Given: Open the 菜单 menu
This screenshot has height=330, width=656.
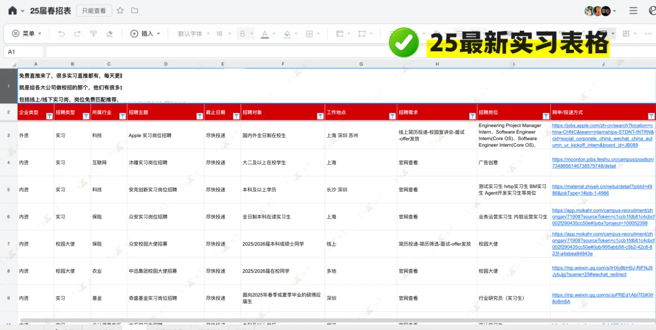Looking at the screenshot, I should click(25, 33).
